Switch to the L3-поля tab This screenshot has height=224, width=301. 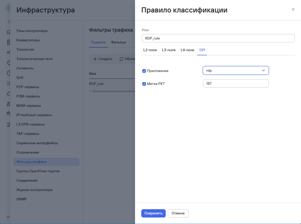click(x=169, y=50)
